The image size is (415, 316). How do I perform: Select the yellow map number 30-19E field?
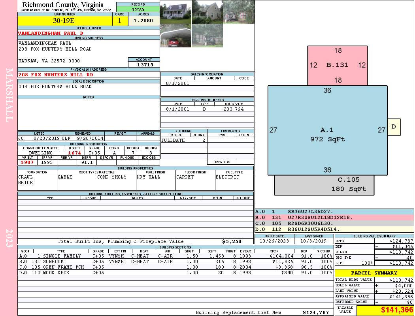click(65, 21)
